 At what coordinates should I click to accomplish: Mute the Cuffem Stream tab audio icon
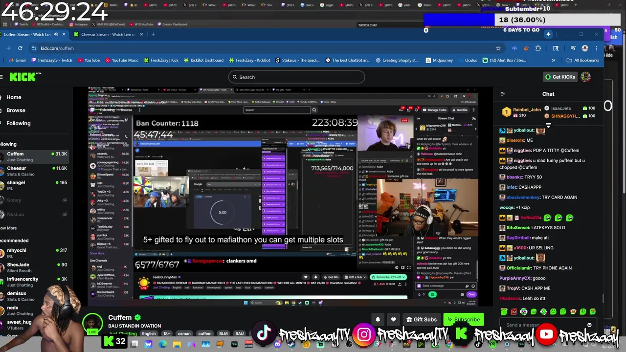coord(56,34)
